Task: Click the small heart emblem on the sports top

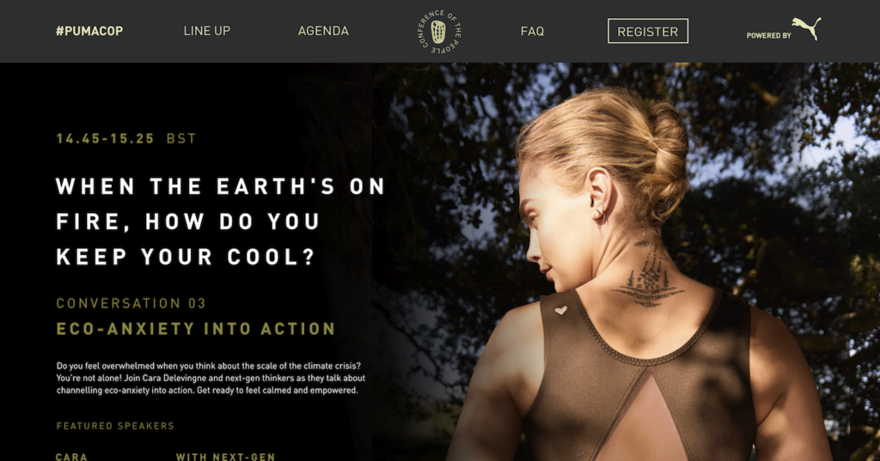Action: click(x=560, y=310)
